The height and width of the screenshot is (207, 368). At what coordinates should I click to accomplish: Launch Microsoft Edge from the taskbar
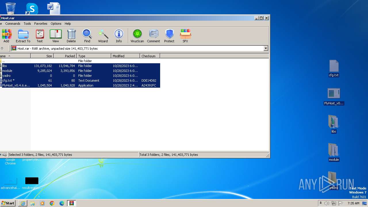point(62,203)
